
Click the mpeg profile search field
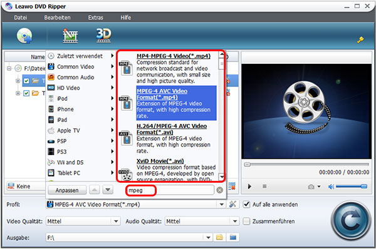click(170, 190)
